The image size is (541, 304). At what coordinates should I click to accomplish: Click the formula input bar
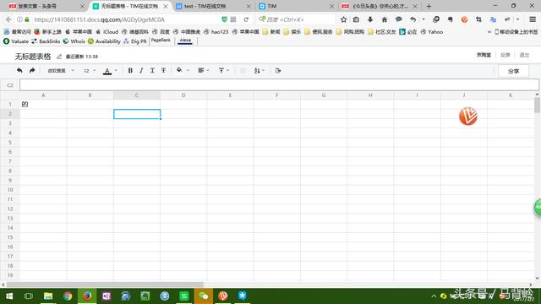coord(279,84)
